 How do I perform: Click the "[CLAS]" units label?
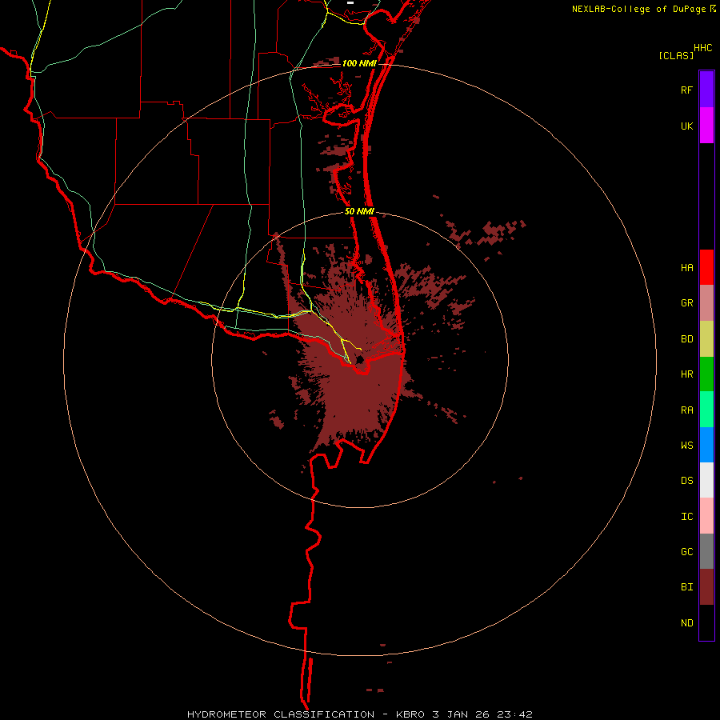(676, 55)
